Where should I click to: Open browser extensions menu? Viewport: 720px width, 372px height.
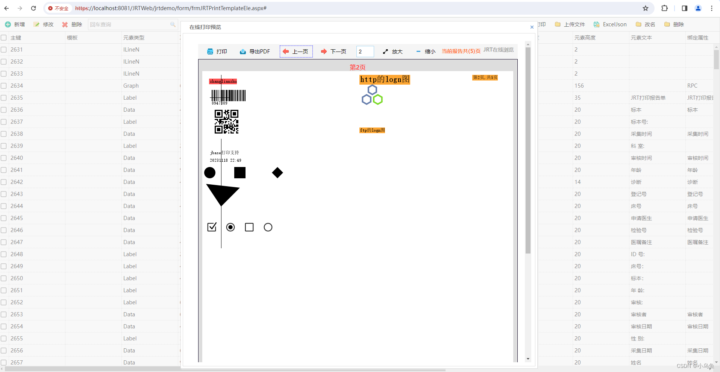(x=665, y=8)
